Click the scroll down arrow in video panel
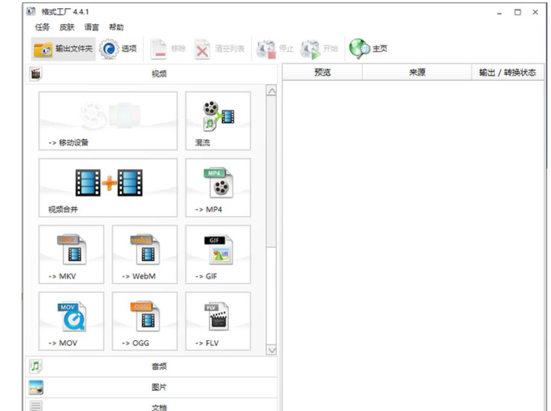The image size is (551, 411). click(x=271, y=351)
